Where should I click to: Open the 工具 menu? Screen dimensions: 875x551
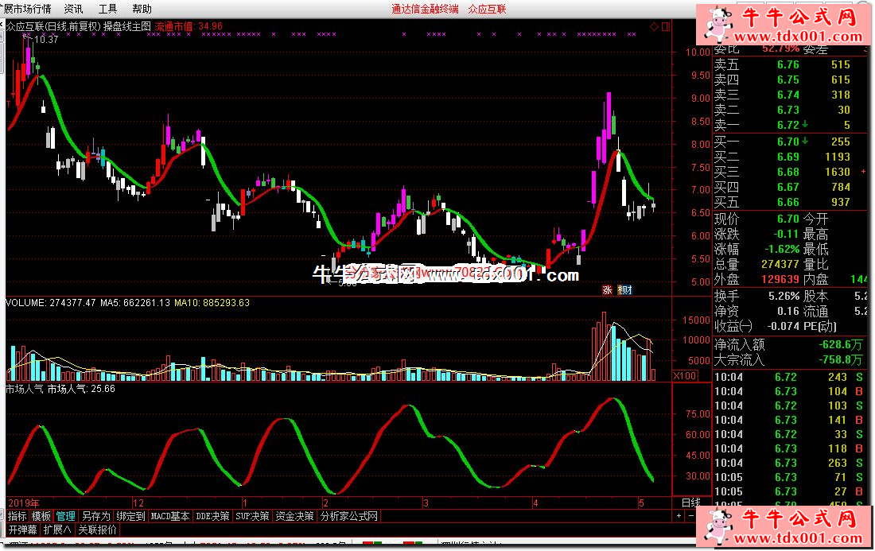(x=107, y=9)
